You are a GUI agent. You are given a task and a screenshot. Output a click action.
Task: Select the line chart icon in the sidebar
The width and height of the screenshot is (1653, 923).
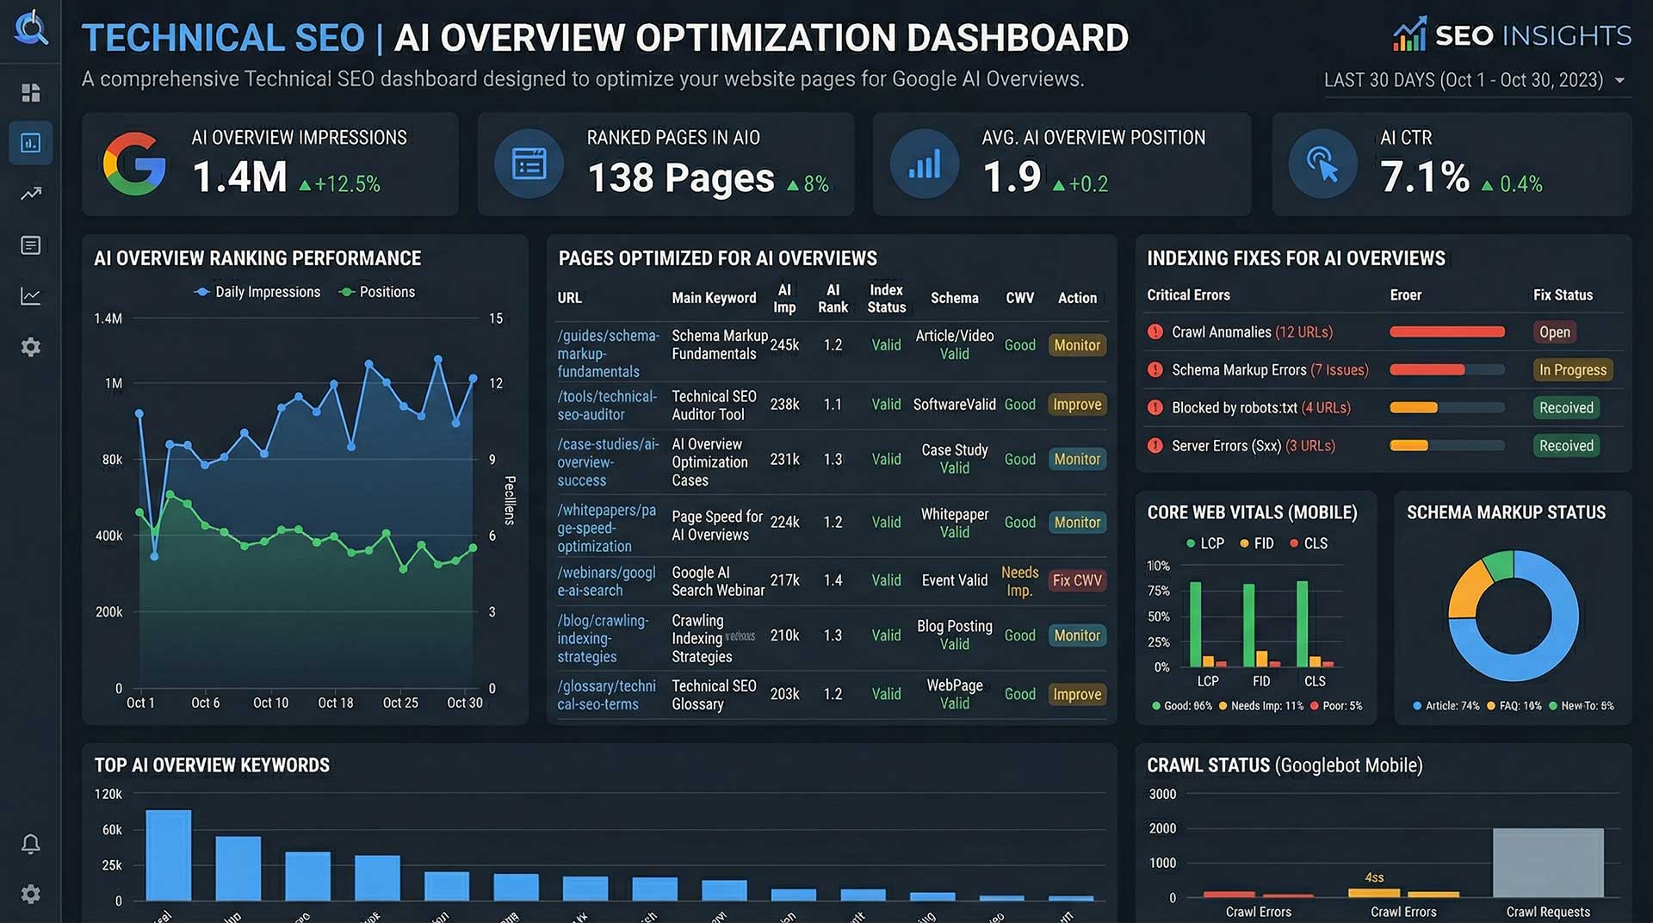[x=30, y=295]
